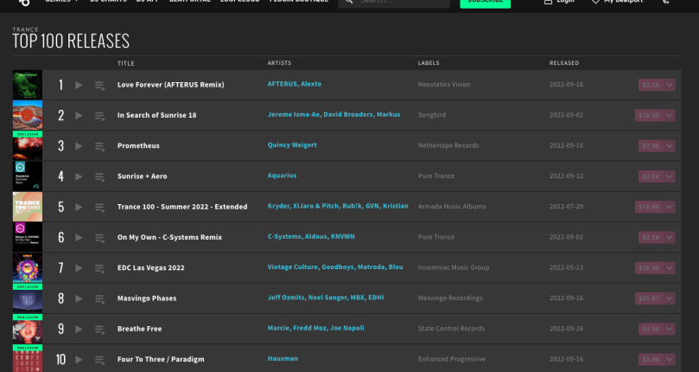The height and width of the screenshot is (372, 699).
Task: Click the green Subscribe button
Action: [485, 3]
